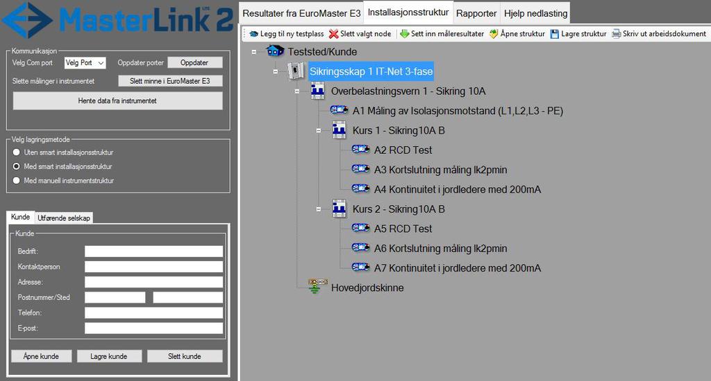
Task: Click the breaker icon beside Overbelastningsvern 1
Action: click(317, 91)
